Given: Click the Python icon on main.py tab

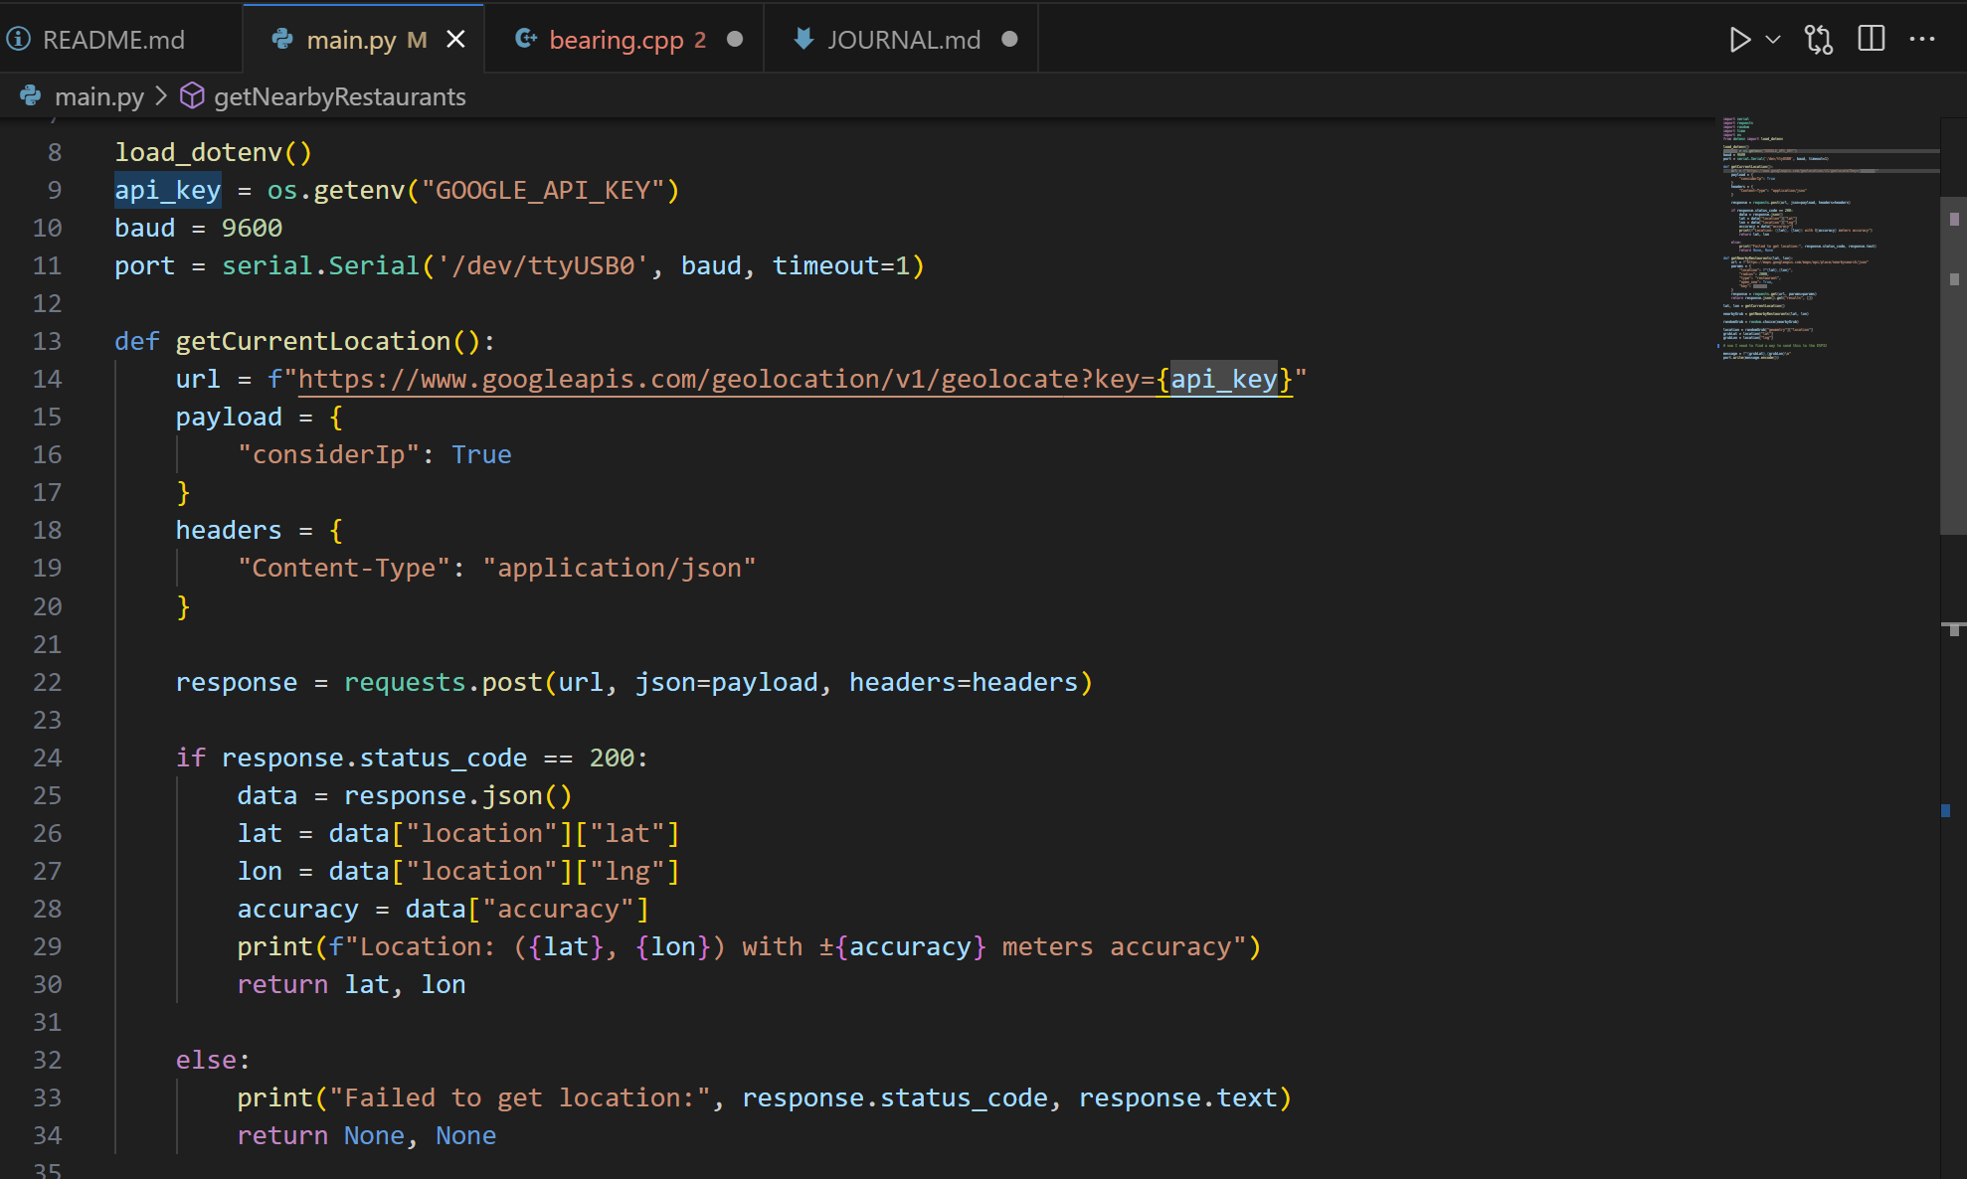Looking at the screenshot, I should (x=281, y=40).
